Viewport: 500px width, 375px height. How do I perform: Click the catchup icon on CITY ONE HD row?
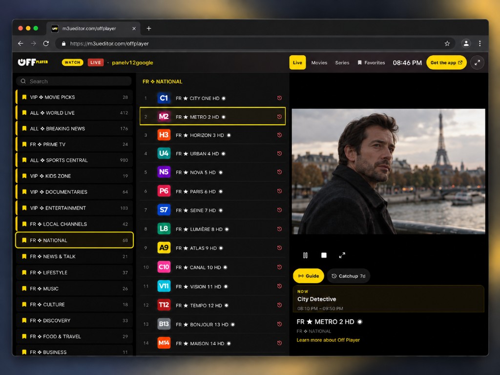click(x=279, y=98)
